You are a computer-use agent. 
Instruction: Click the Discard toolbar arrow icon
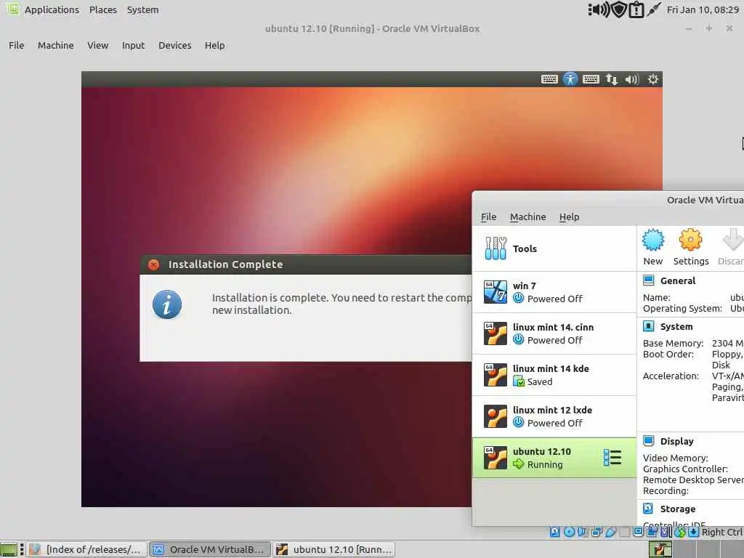tap(732, 240)
